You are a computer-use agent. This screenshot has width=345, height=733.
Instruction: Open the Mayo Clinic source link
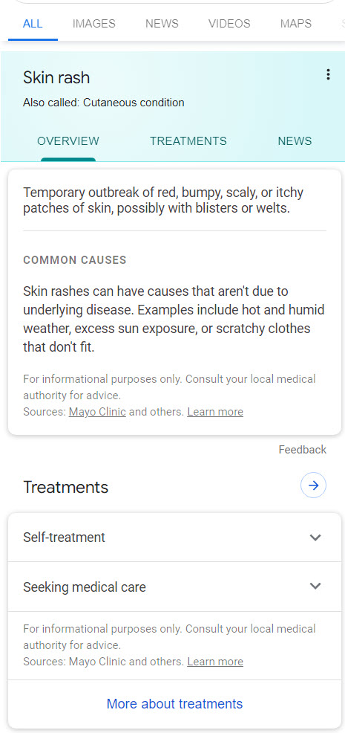pyautogui.click(x=97, y=412)
